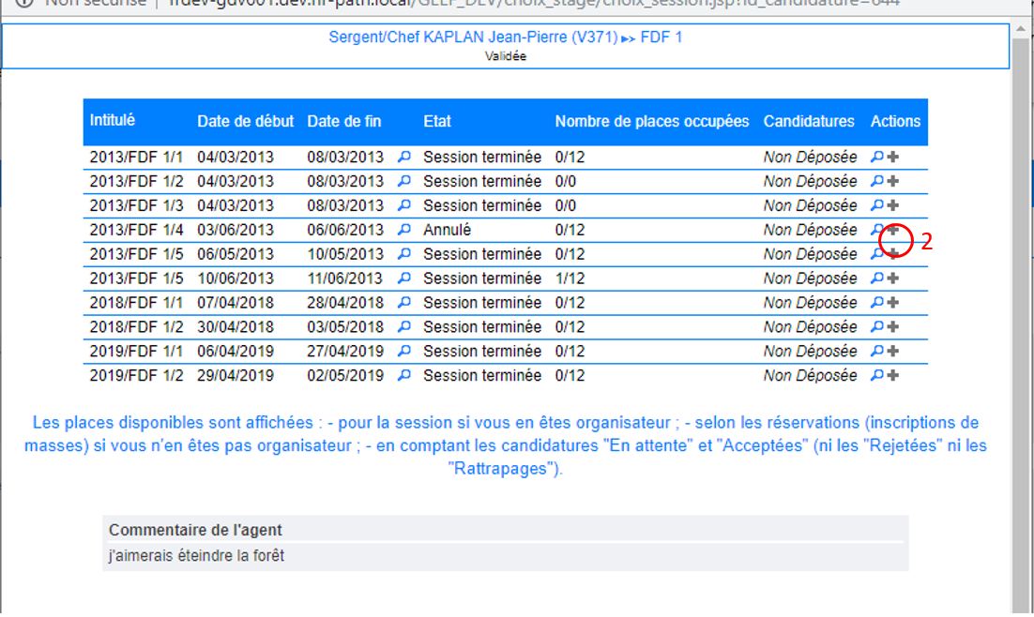Add candidature with the plus on the 2018/FDF 1/1 row

coord(893,303)
